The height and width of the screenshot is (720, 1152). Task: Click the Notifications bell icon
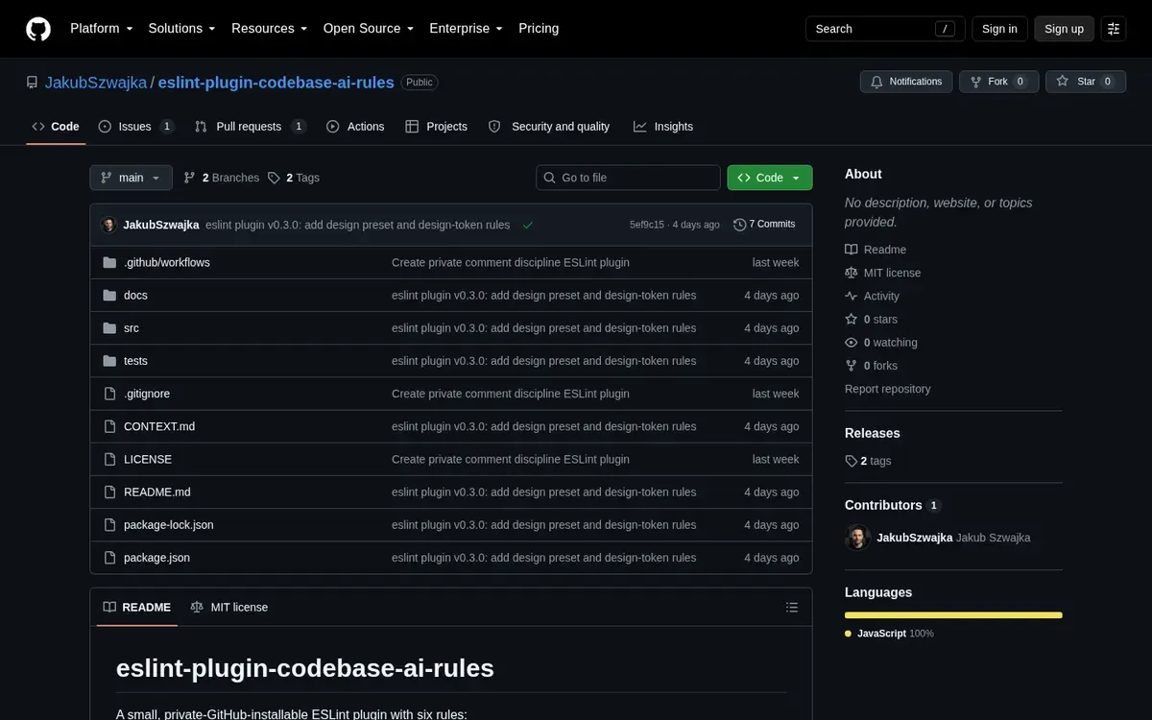point(876,82)
